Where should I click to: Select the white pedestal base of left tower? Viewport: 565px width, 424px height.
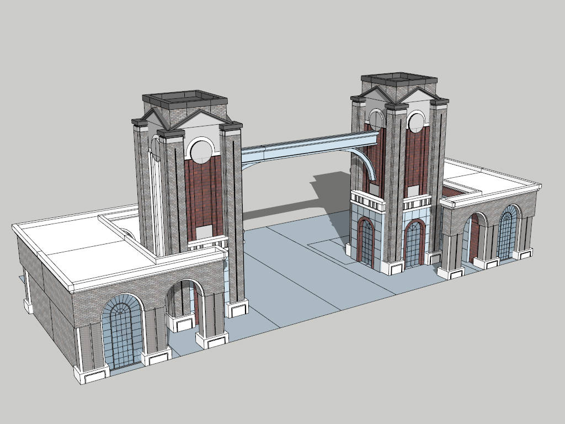click(237, 308)
